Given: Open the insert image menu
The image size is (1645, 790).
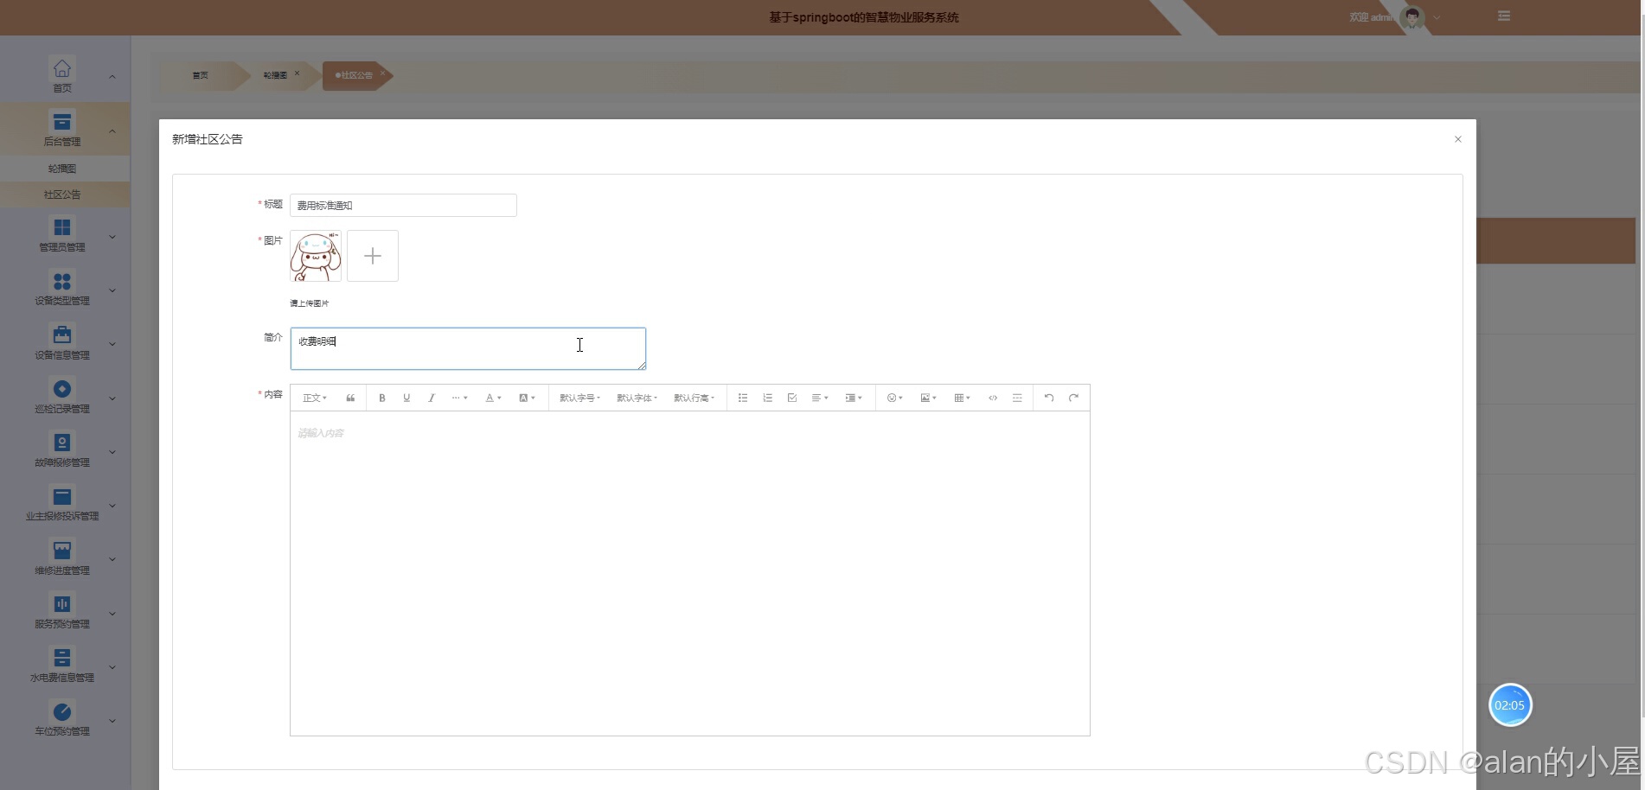Looking at the screenshot, I should [929, 398].
